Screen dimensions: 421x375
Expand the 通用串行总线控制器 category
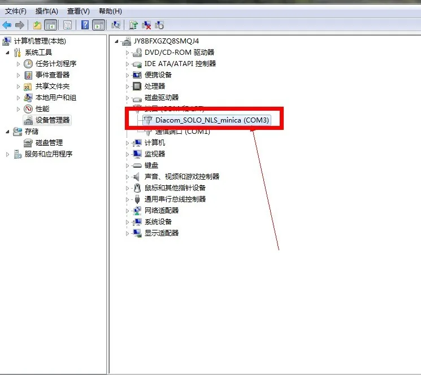(127, 199)
